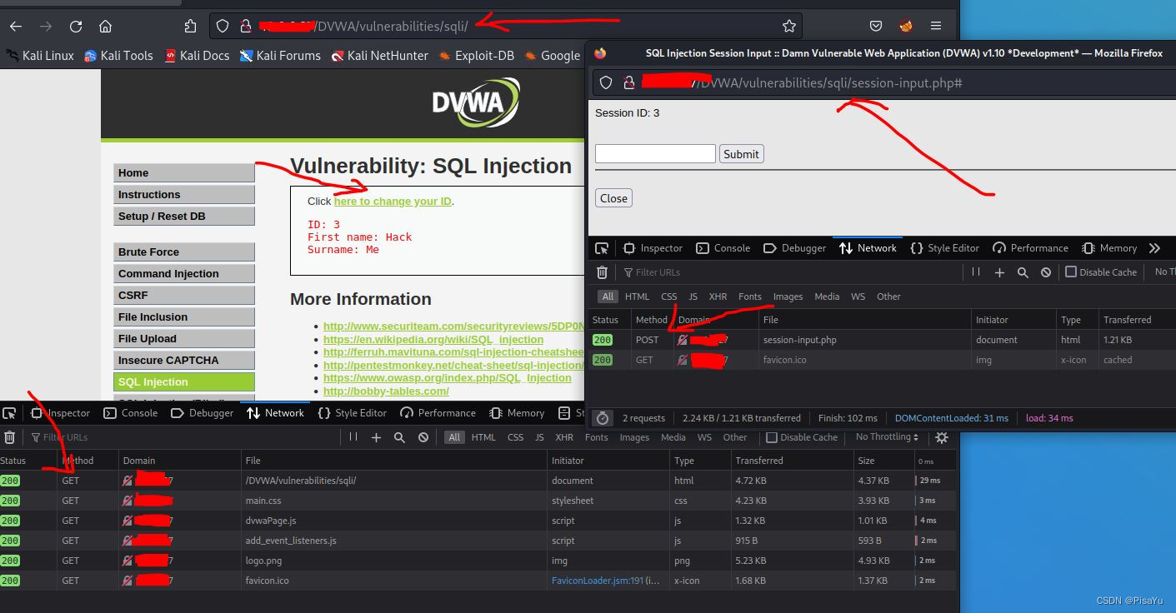Open request blocking in main devtools

pyautogui.click(x=423, y=437)
